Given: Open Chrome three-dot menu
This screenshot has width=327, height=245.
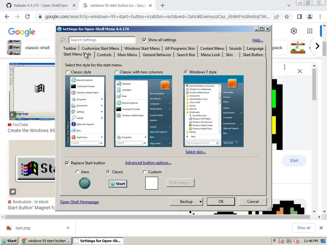Looking at the screenshot, I should tap(320, 17).
